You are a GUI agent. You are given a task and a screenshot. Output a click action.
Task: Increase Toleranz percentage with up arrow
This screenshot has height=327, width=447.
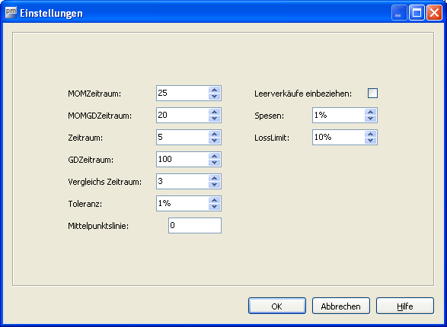pyautogui.click(x=215, y=200)
